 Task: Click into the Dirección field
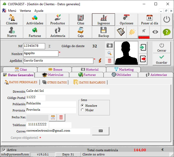click(68, 92)
